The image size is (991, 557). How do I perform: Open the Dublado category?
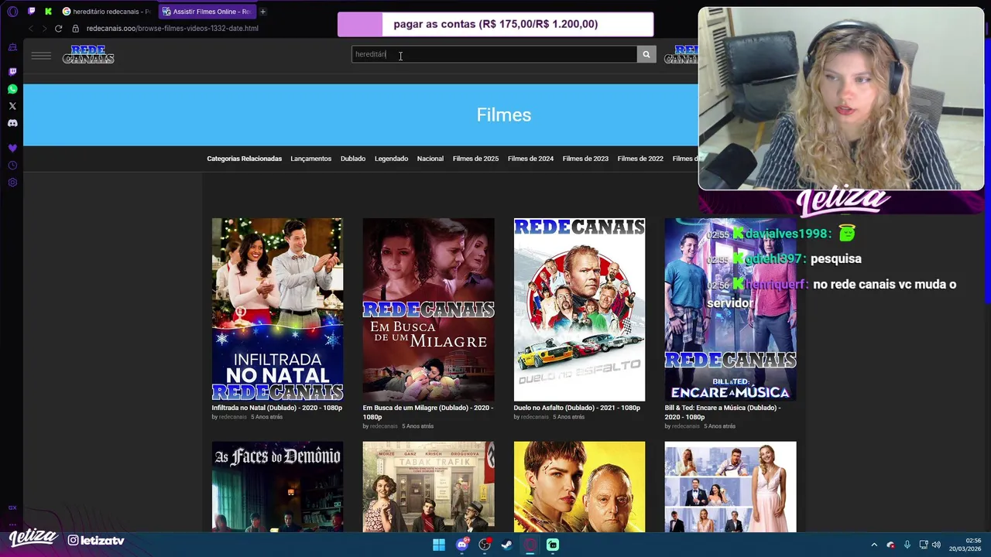pos(353,159)
